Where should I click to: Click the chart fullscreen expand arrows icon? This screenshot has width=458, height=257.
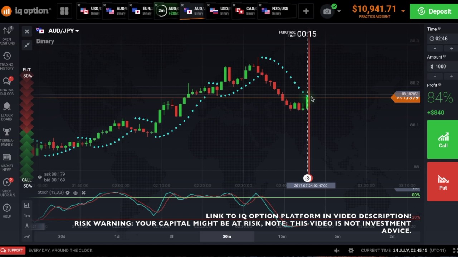(27, 45)
